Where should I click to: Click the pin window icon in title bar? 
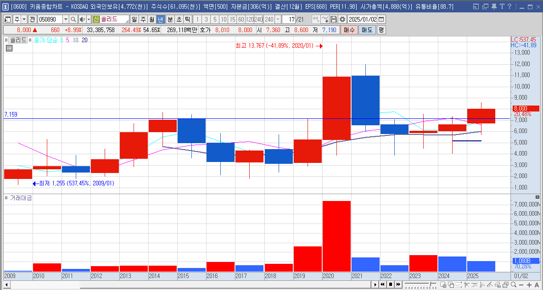(x=494, y=6)
